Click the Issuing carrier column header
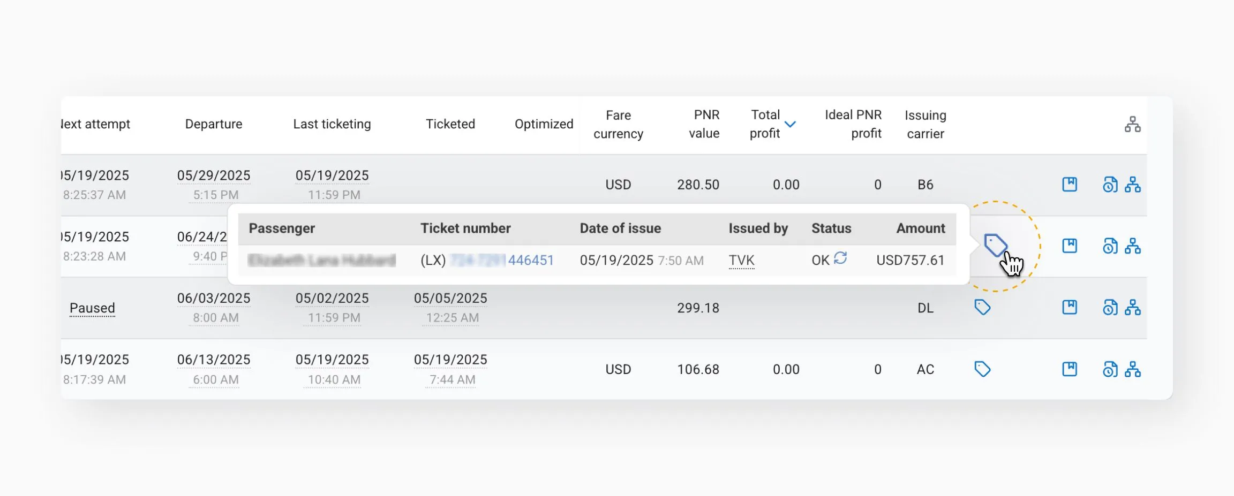 [x=925, y=124]
